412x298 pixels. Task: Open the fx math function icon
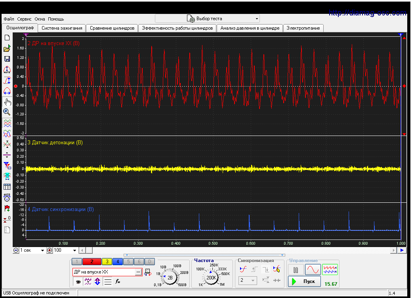[118, 282]
